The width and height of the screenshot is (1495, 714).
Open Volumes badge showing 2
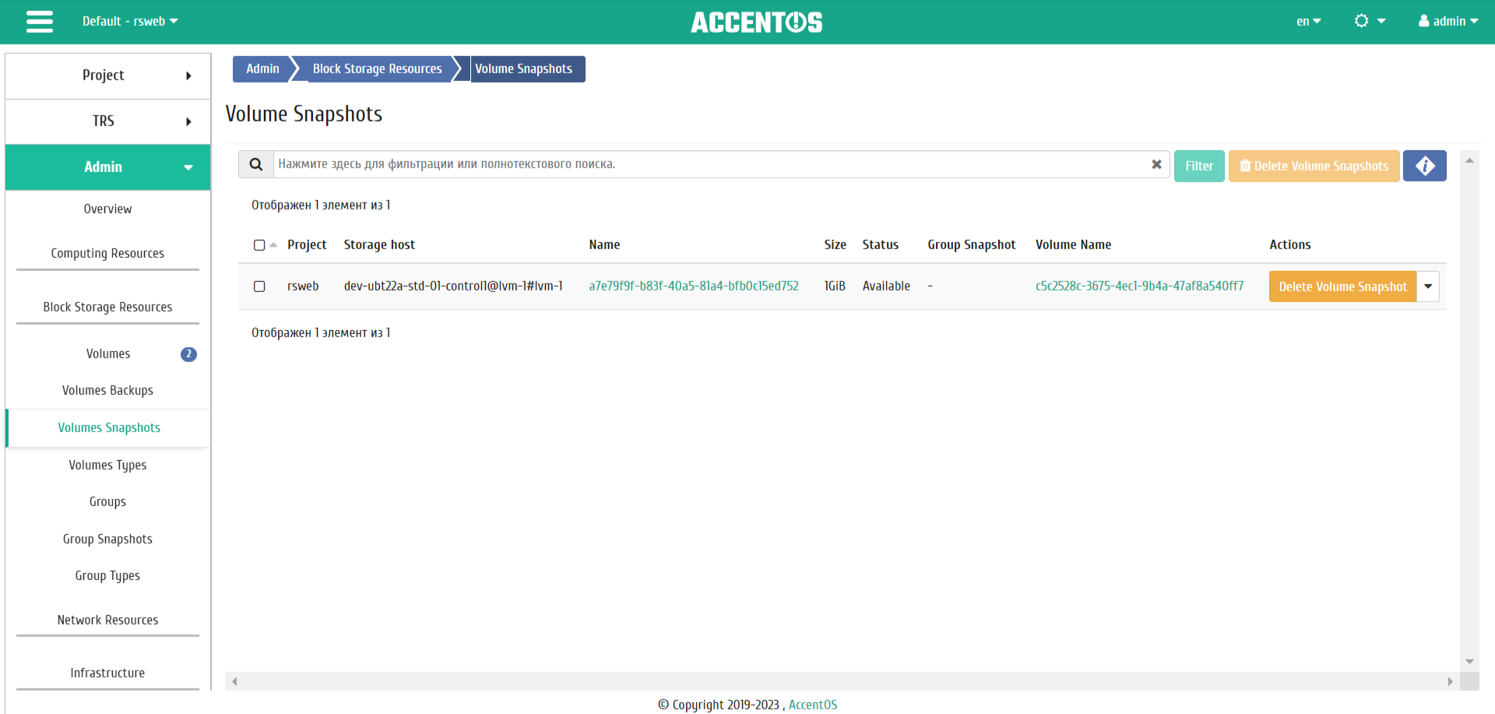pos(188,354)
